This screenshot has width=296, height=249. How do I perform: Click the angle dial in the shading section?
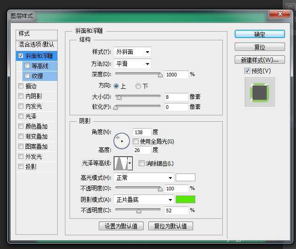coord(122,141)
